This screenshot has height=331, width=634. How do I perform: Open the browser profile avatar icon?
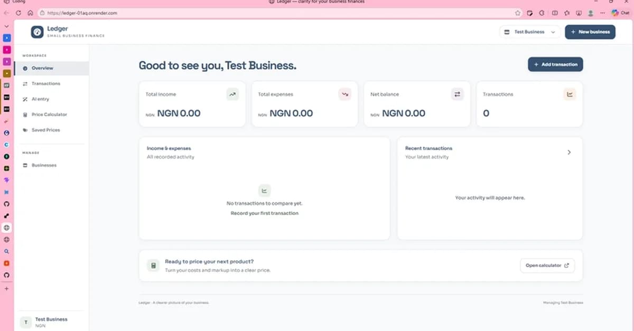pyautogui.click(x=591, y=13)
